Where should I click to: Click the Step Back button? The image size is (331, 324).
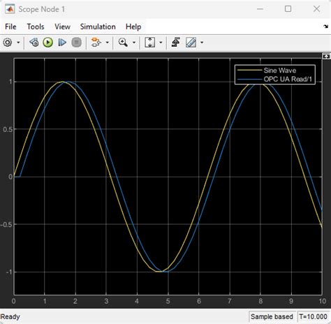pyautogui.click(x=34, y=43)
